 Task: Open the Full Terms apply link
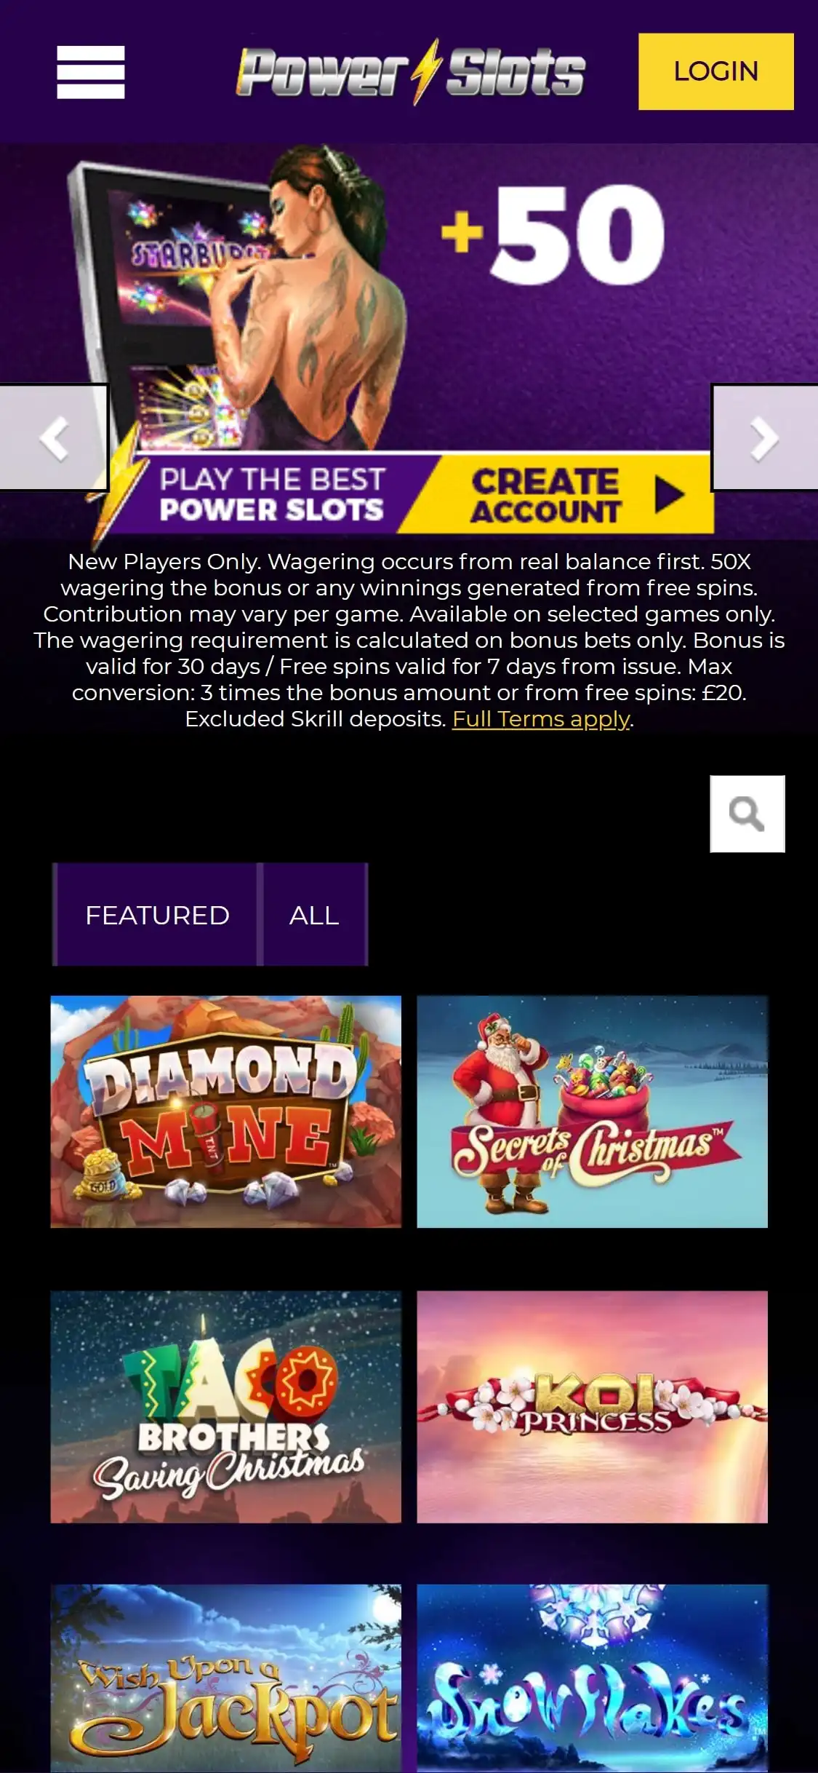click(541, 719)
